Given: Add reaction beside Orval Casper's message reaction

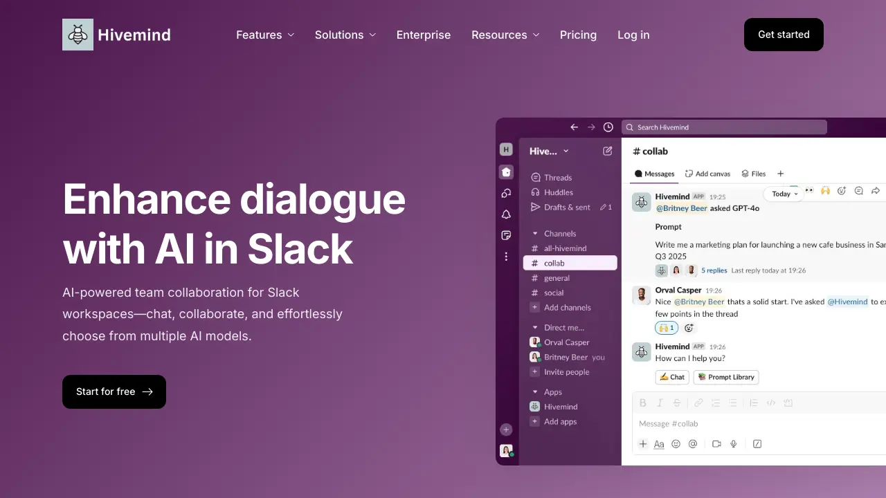Looking at the screenshot, I should coord(689,328).
